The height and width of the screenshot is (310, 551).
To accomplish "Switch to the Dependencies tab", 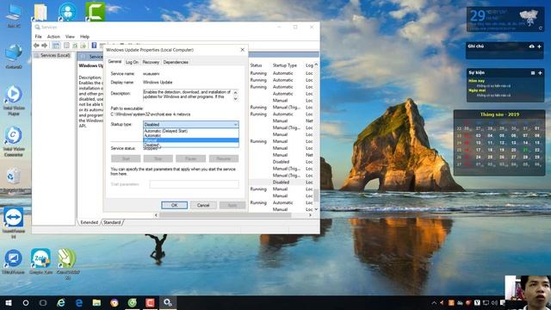I will tap(176, 62).
